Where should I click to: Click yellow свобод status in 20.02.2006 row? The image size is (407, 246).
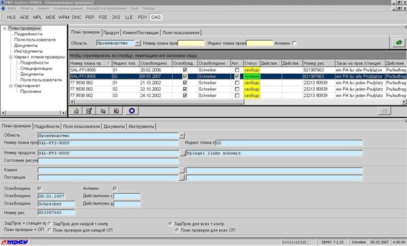click(x=252, y=70)
